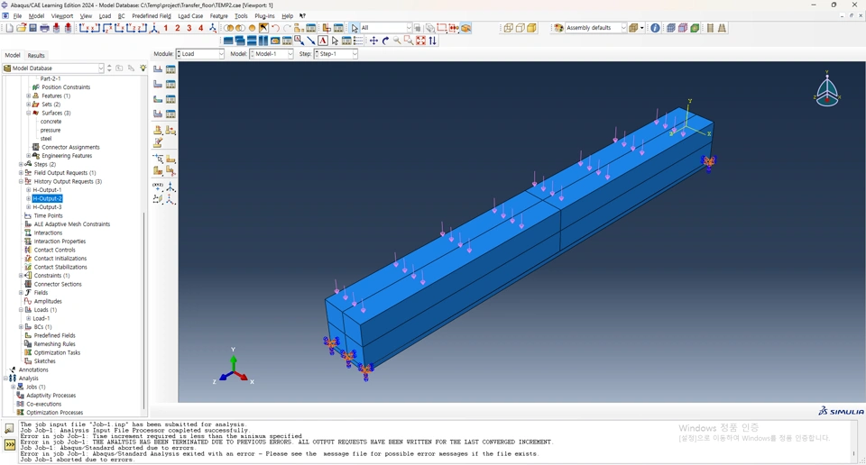Viewport: 866px width, 465px height.
Task: Open the Model dropdown showing Model-1
Action: [272, 54]
